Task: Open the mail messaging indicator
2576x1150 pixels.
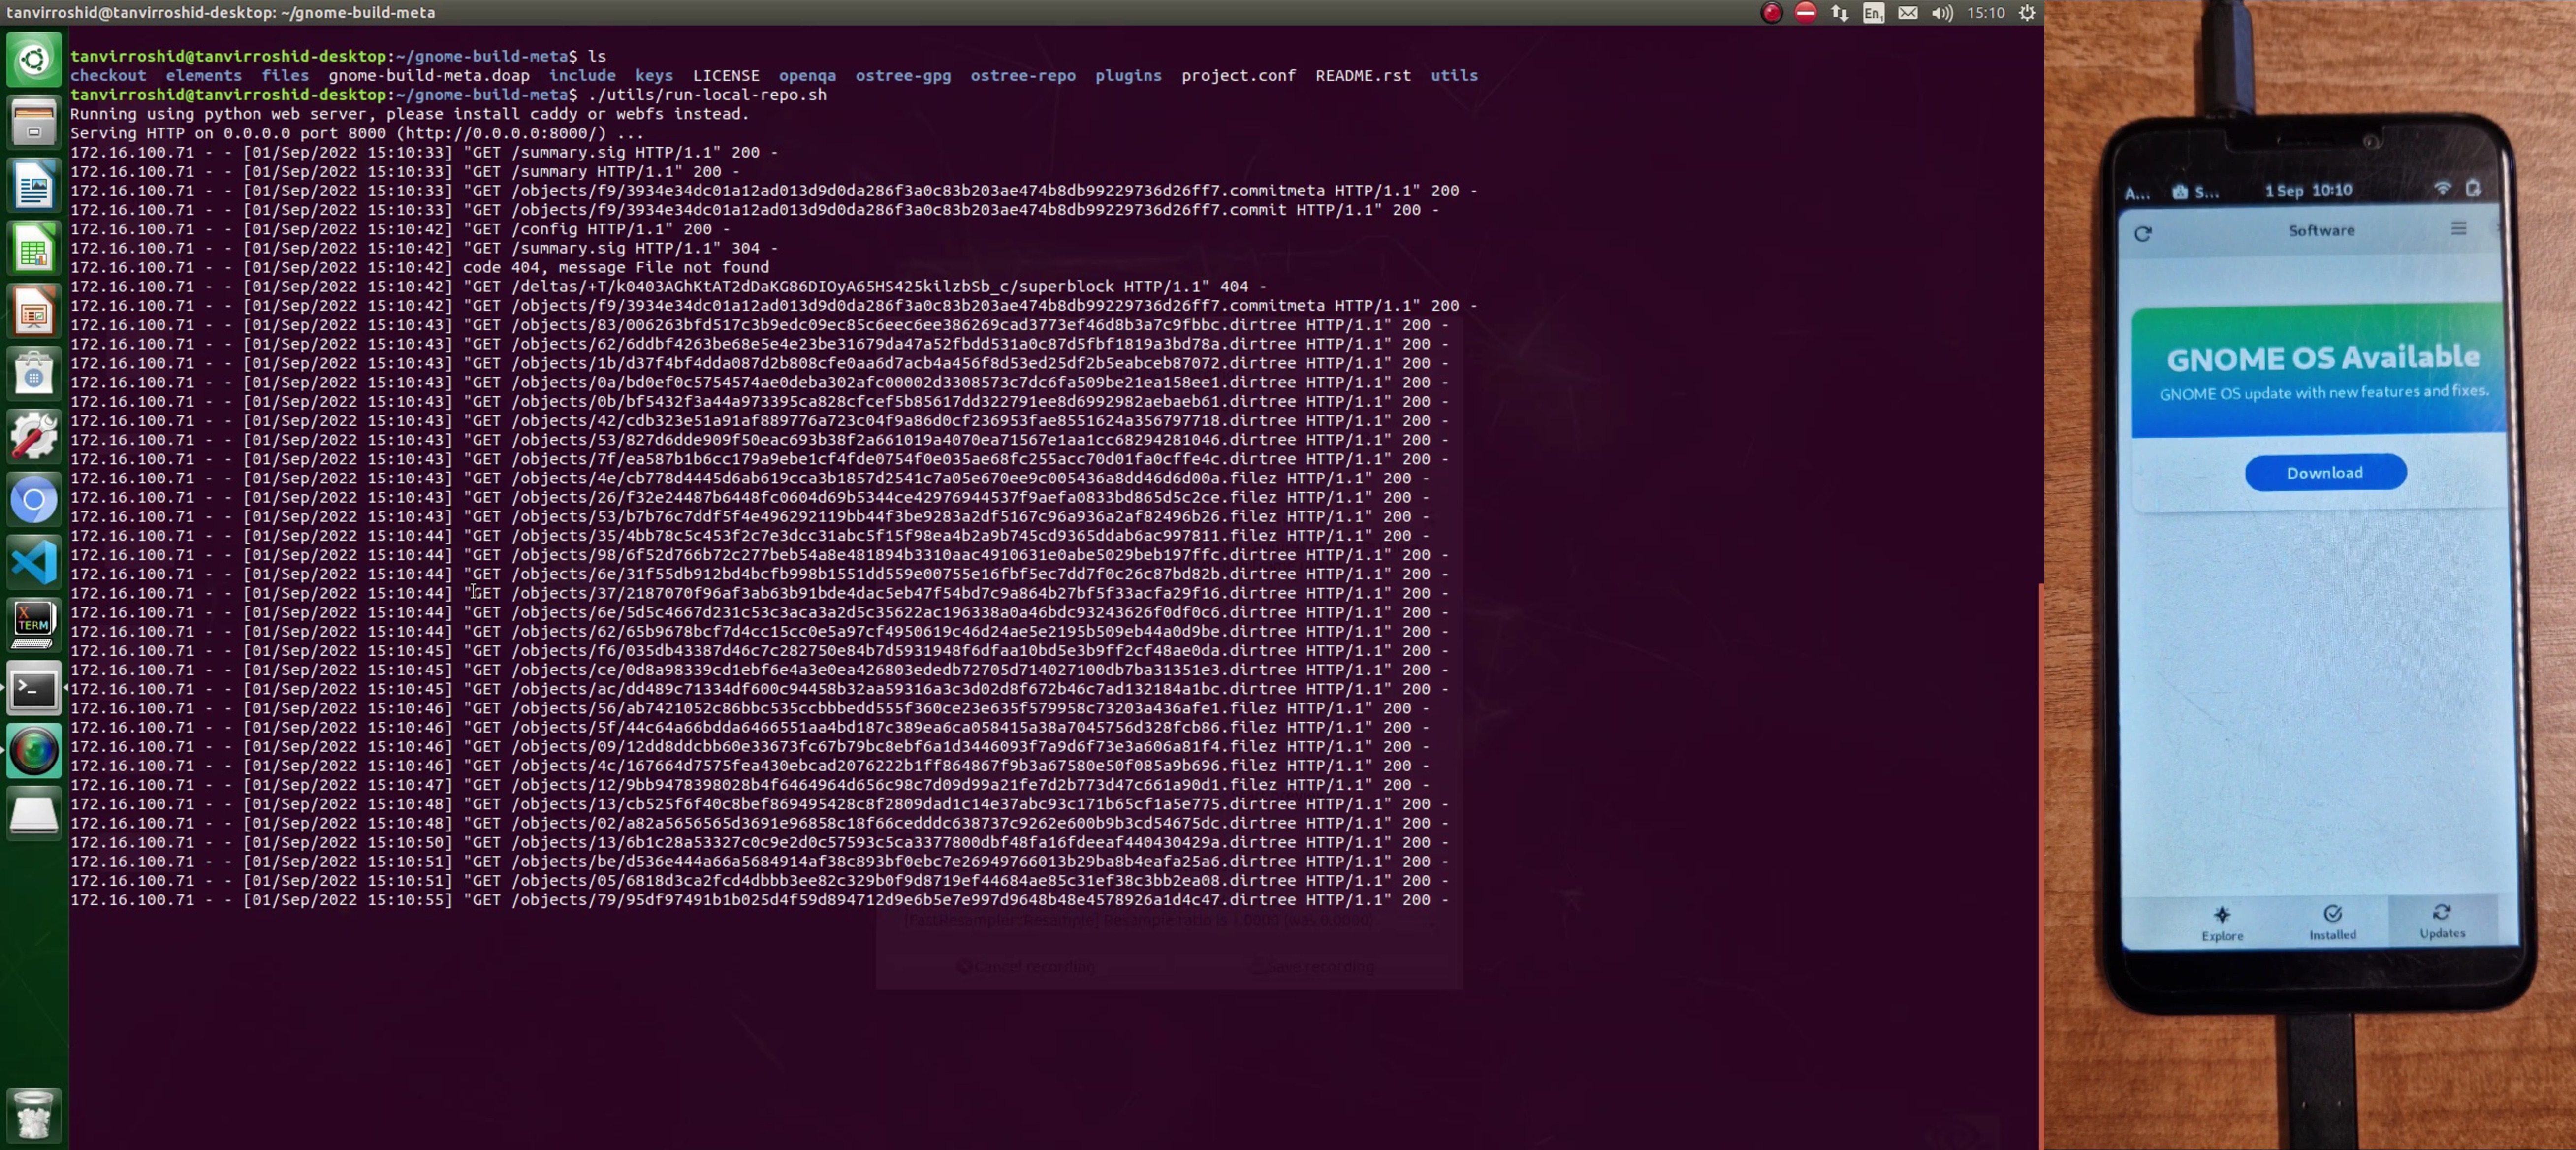Action: pyautogui.click(x=1908, y=13)
